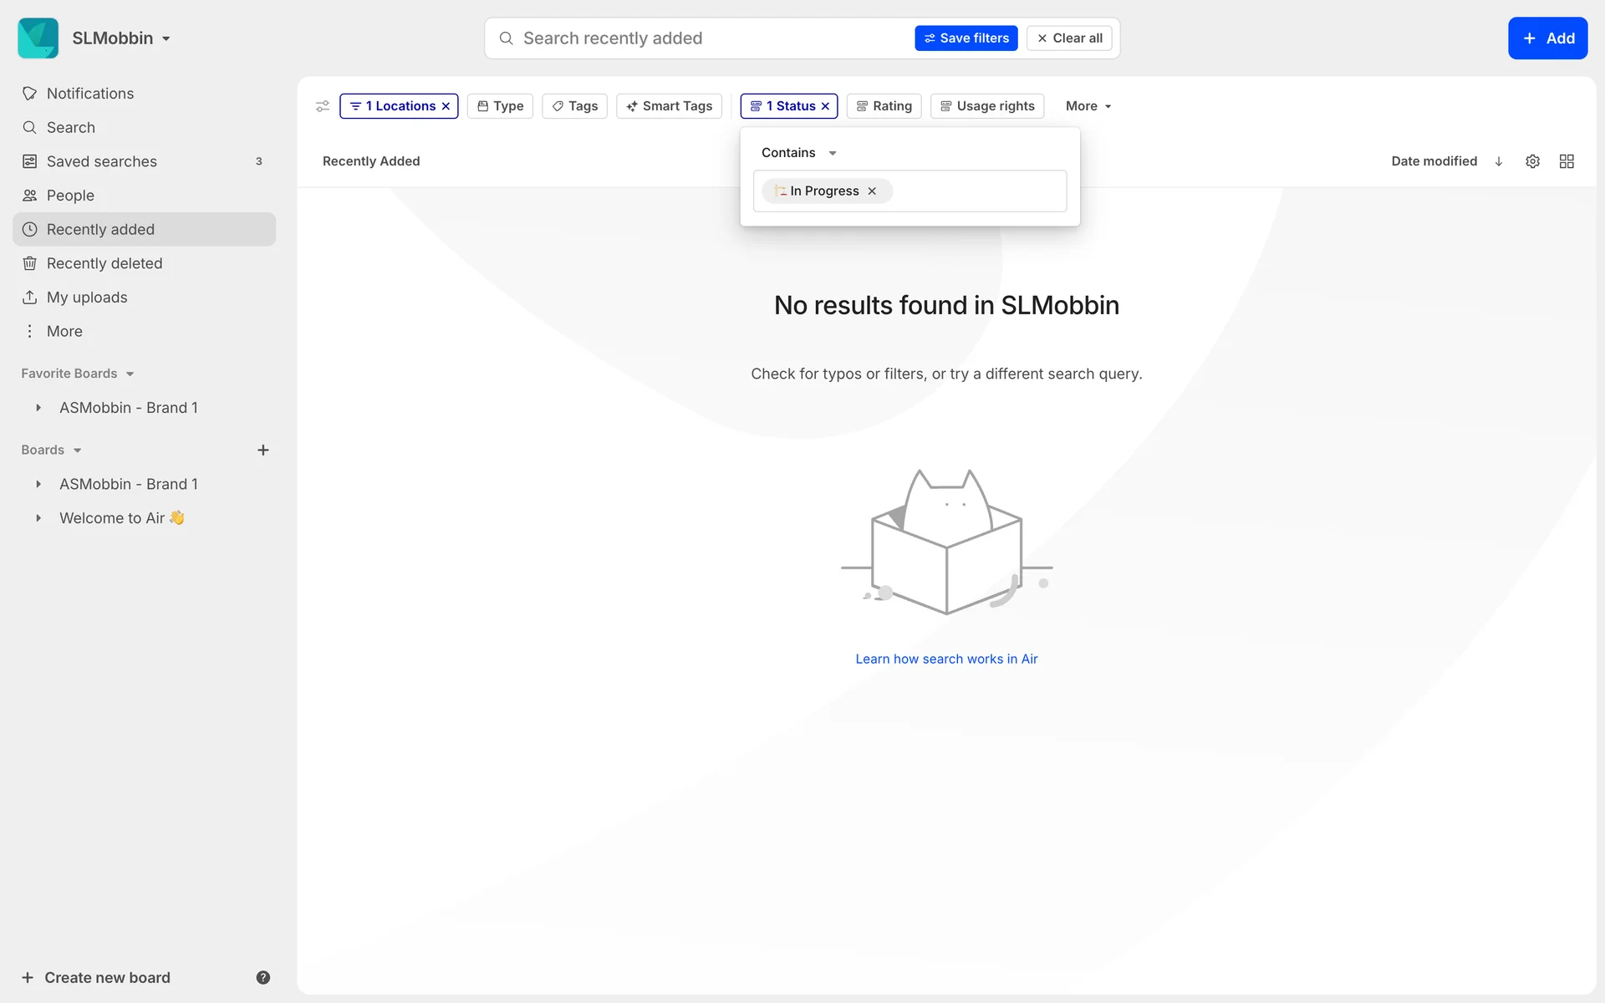The width and height of the screenshot is (1605, 1003).
Task: Click the blue Add button
Action: pyautogui.click(x=1547, y=38)
